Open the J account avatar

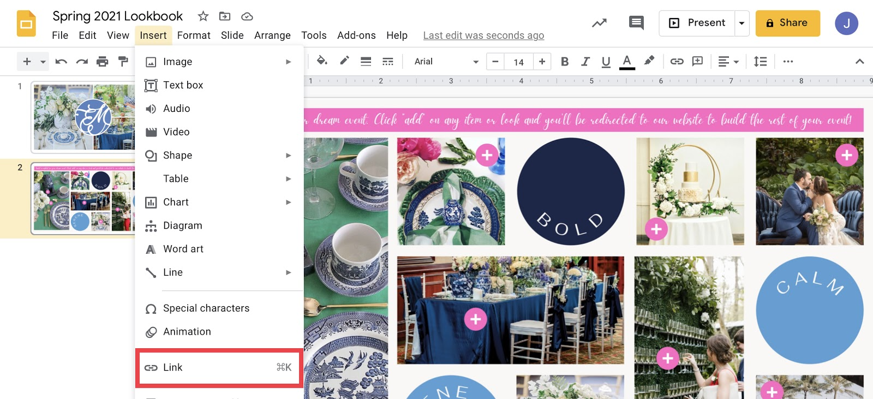[846, 23]
